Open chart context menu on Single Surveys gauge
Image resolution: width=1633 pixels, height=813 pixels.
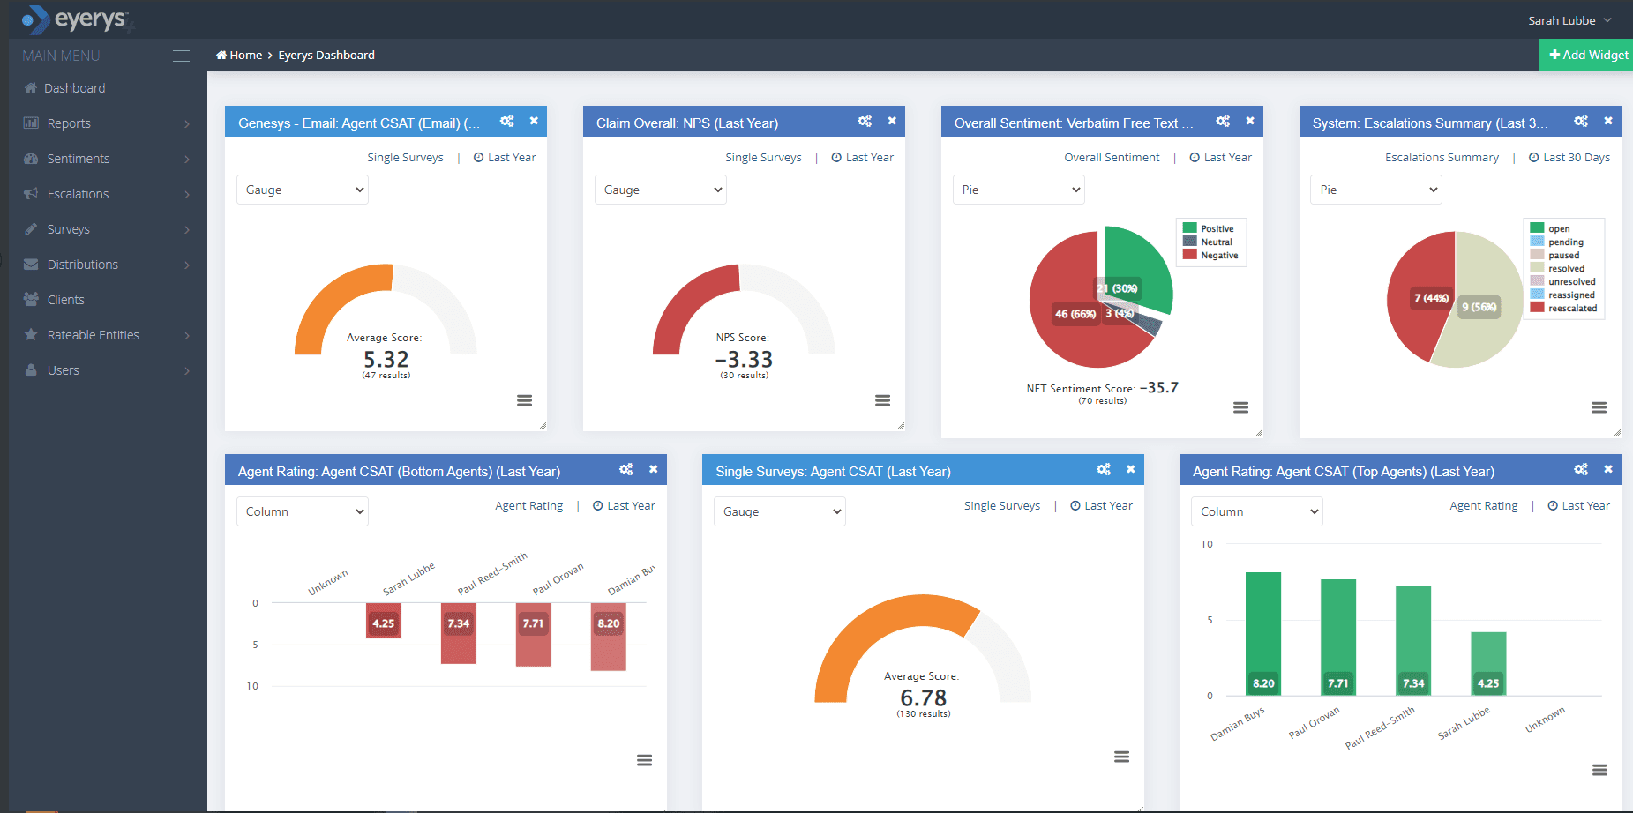pos(1121,757)
